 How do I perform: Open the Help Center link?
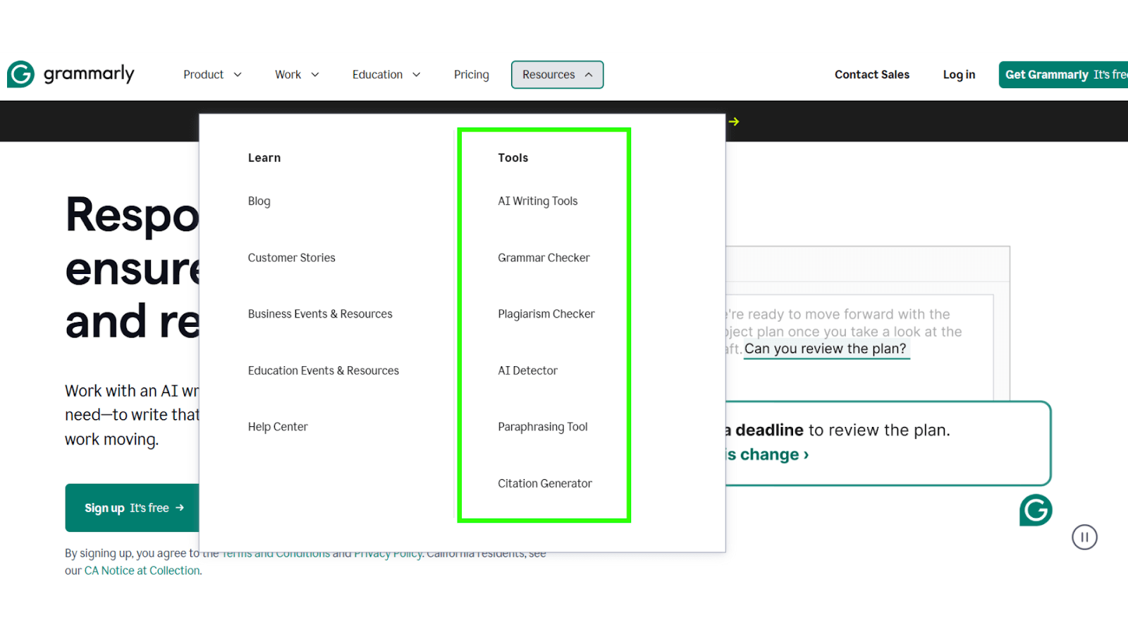pos(278,427)
